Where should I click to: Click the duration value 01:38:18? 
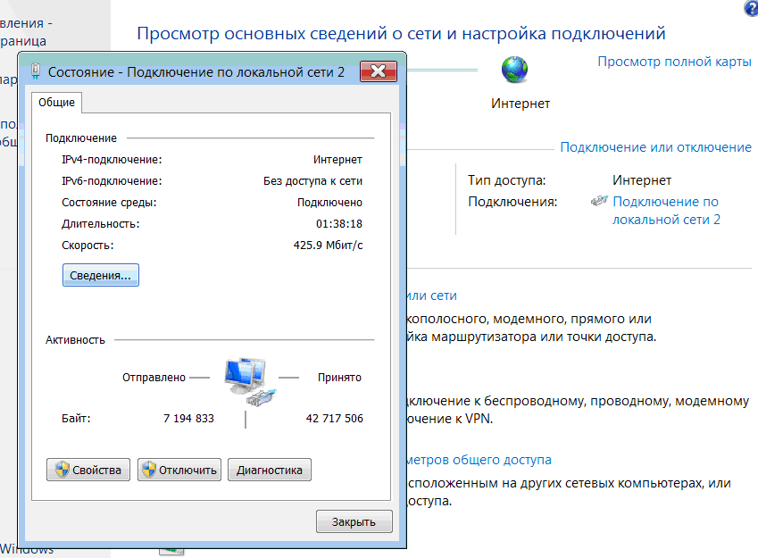click(339, 224)
